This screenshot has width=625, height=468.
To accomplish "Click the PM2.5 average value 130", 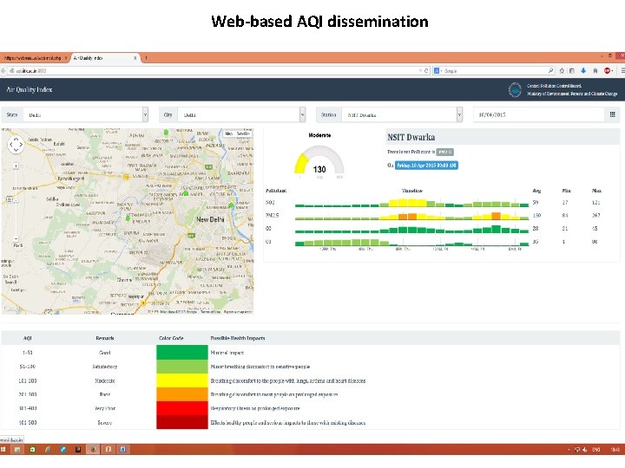I will pos(537,215).
